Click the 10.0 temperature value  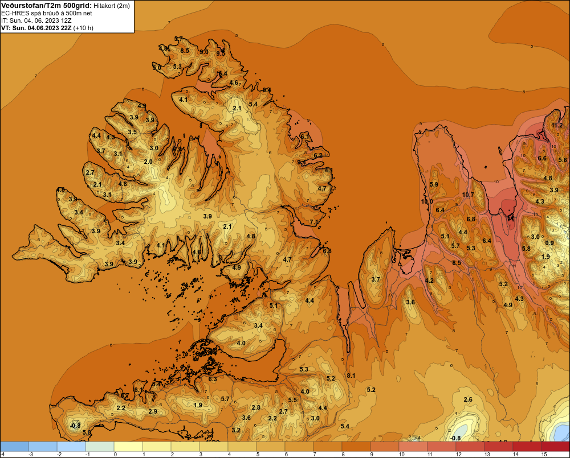point(427,202)
